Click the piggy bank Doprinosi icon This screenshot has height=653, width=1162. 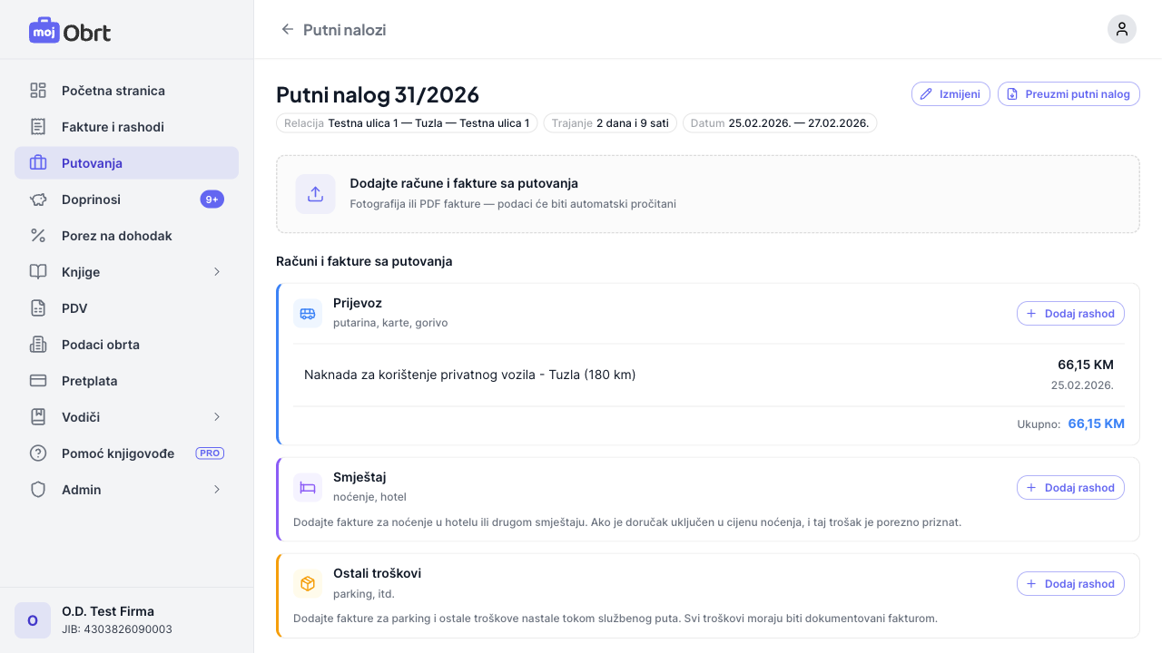pos(38,200)
